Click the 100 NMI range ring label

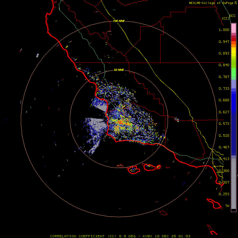point(119,21)
